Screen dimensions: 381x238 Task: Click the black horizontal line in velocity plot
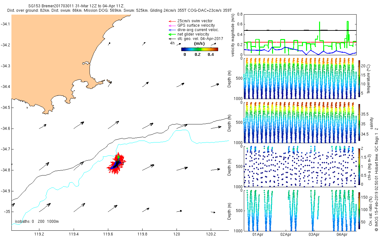[300, 30]
